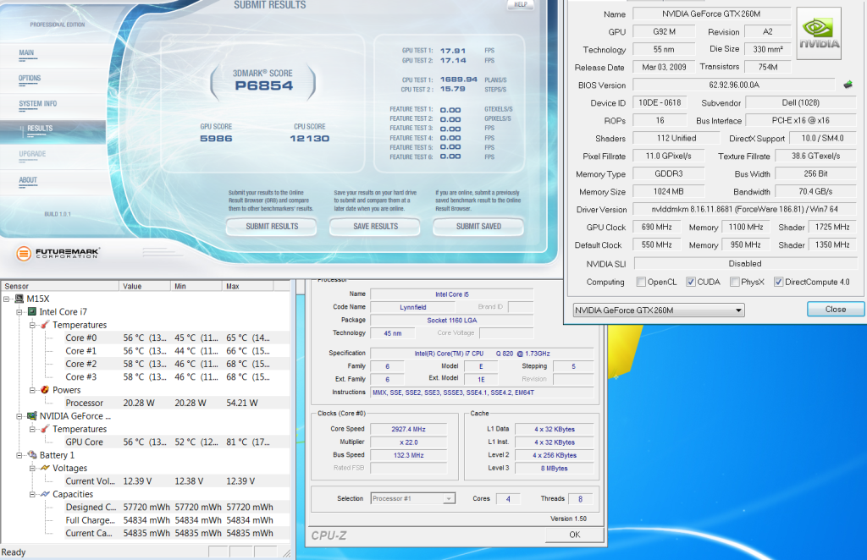The image size is (867, 560).
Task: Click the GPU score value 5986
Action: (x=216, y=139)
